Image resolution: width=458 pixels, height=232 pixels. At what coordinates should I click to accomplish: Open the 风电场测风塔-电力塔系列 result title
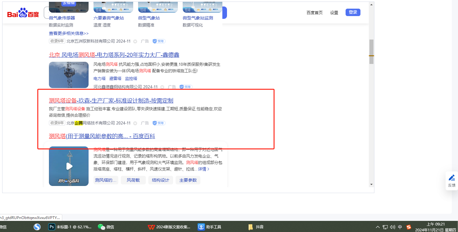click(x=114, y=55)
